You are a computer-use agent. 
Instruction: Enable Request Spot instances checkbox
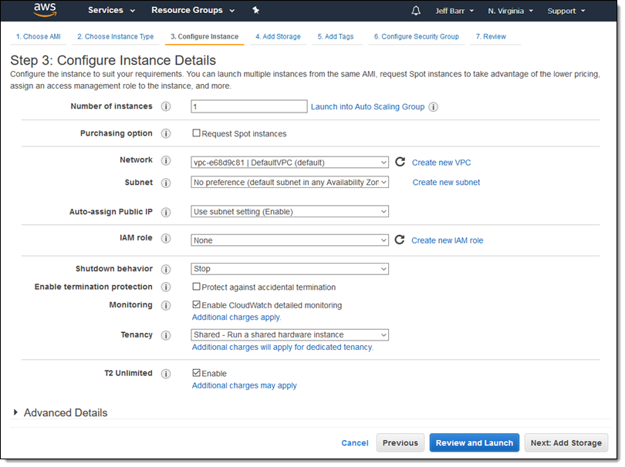[x=196, y=133]
